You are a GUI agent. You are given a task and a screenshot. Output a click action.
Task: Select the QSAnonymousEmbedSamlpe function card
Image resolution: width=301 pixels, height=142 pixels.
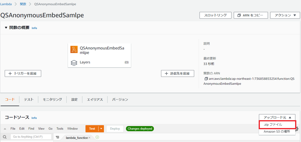[99, 55]
